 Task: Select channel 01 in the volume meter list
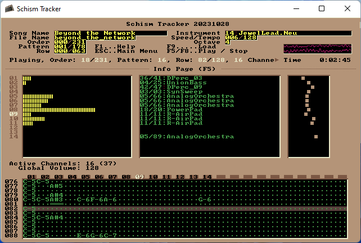point(14,78)
